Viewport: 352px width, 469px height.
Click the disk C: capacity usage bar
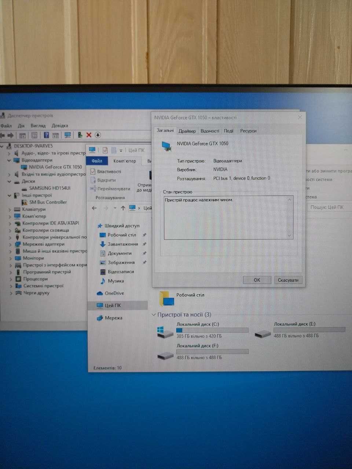click(x=212, y=330)
